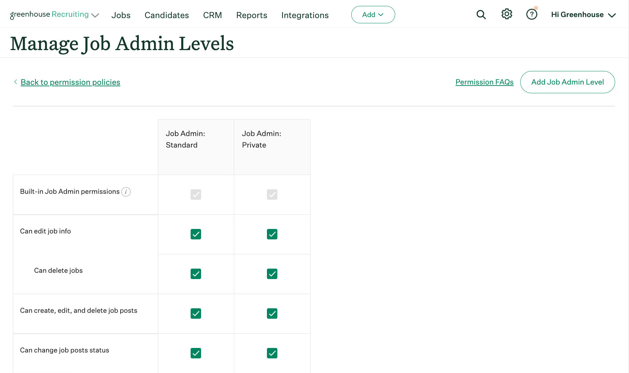This screenshot has height=373, width=629.
Task: Click info icon beside Built-in Job Admin permissions
Action: (x=126, y=192)
